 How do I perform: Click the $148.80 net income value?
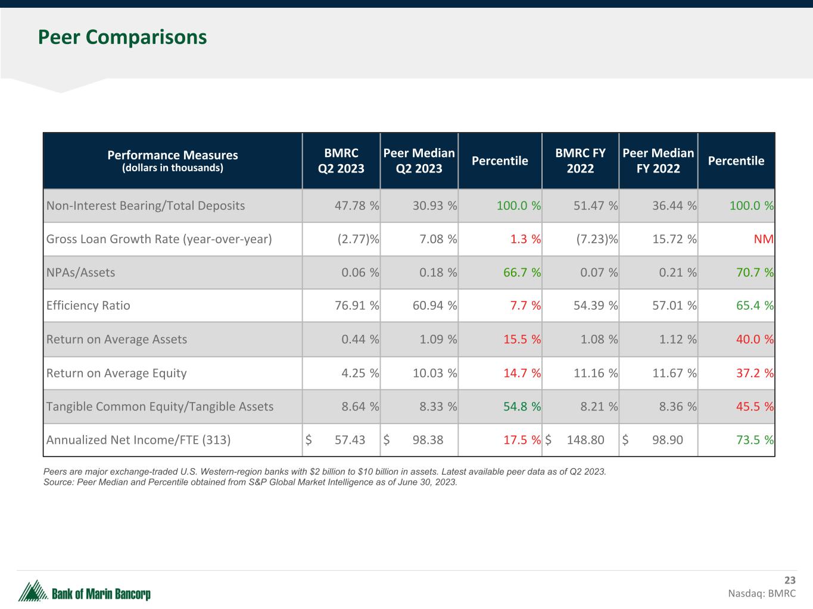[x=585, y=440]
